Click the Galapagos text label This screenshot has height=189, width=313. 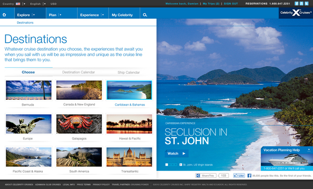(79, 138)
